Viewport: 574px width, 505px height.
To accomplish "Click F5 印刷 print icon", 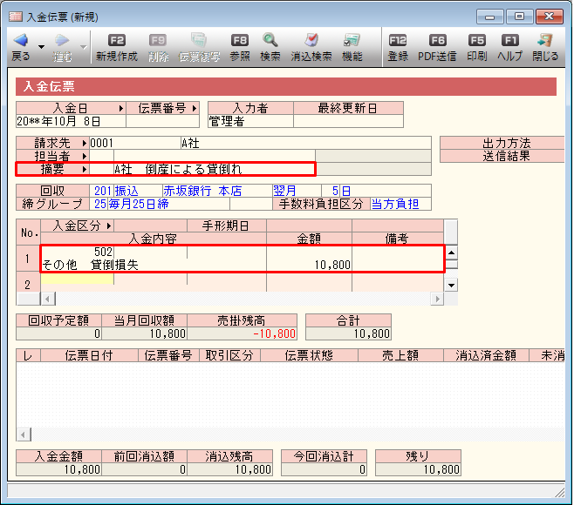I will pos(477,40).
